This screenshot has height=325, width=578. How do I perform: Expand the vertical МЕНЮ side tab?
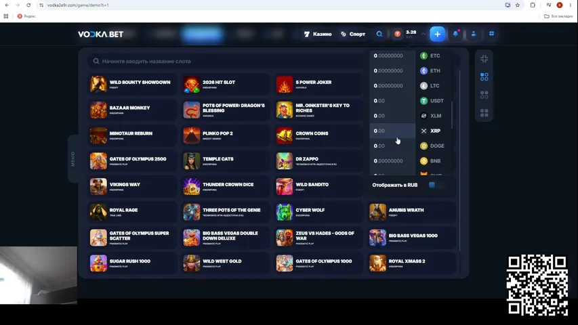[73, 159]
